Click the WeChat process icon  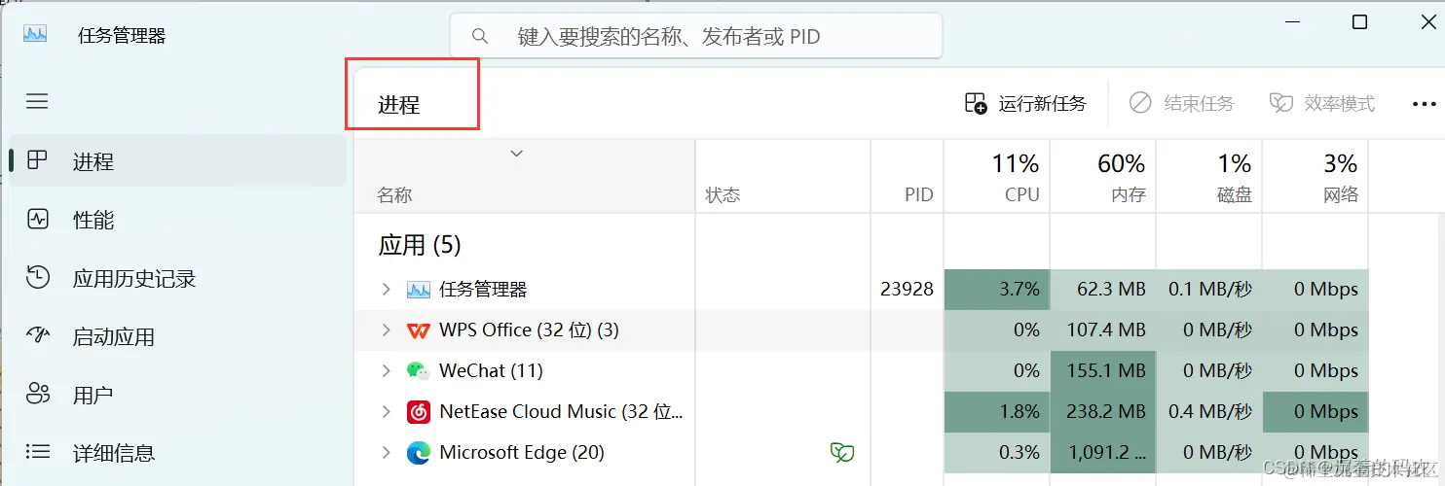[x=419, y=370]
